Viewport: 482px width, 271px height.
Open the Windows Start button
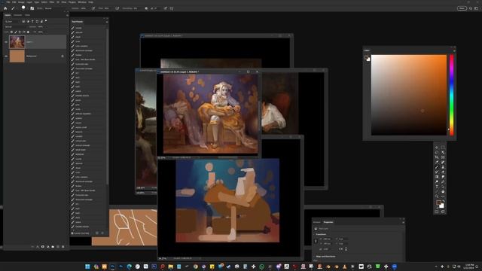pyautogui.click(x=87, y=266)
